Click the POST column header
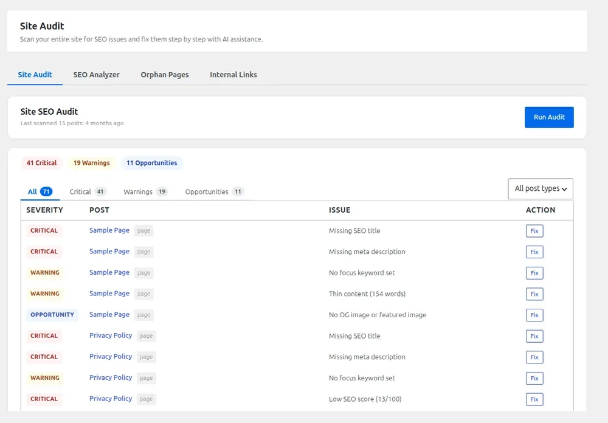Screen dimensions: 608x423 [x=99, y=210]
